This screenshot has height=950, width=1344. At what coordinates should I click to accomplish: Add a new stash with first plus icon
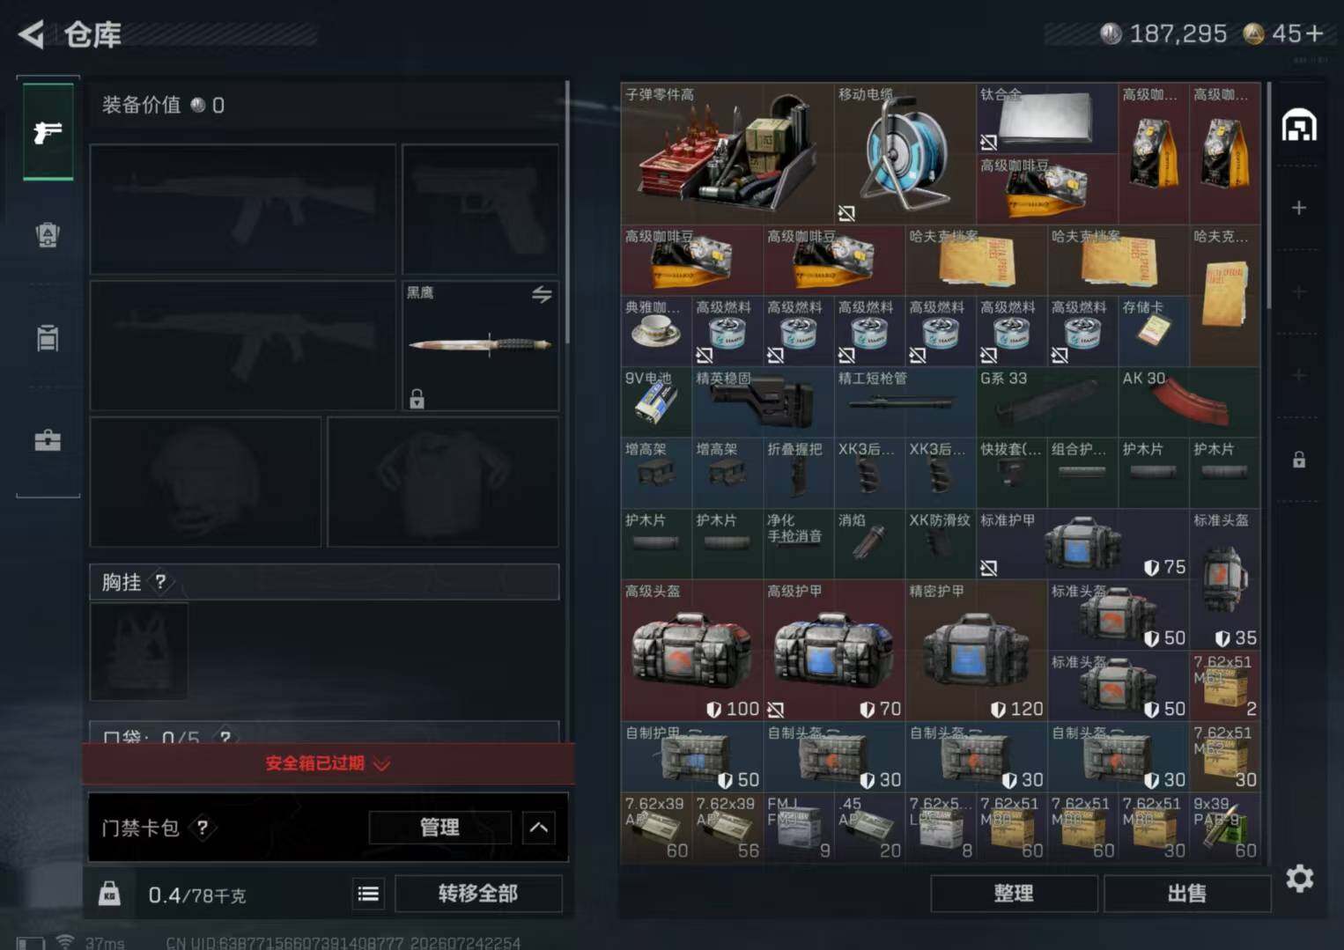pos(1299,208)
